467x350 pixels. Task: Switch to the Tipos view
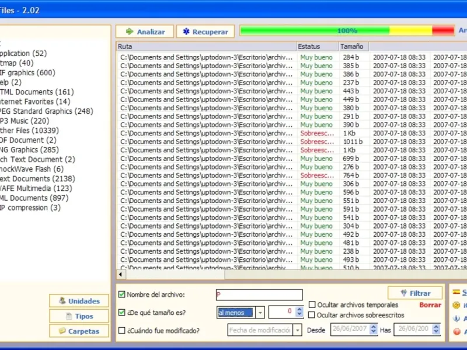click(79, 316)
